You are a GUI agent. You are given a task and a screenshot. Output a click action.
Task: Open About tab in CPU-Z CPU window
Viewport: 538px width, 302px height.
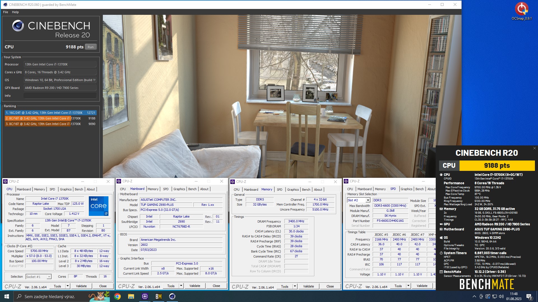point(91,189)
